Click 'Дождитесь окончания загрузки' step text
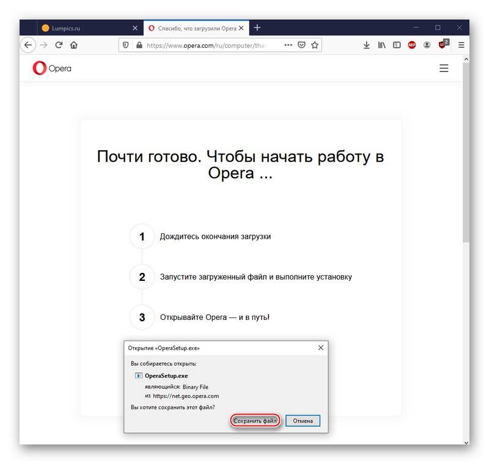Viewport: 489px width, 464px height. point(215,236)
